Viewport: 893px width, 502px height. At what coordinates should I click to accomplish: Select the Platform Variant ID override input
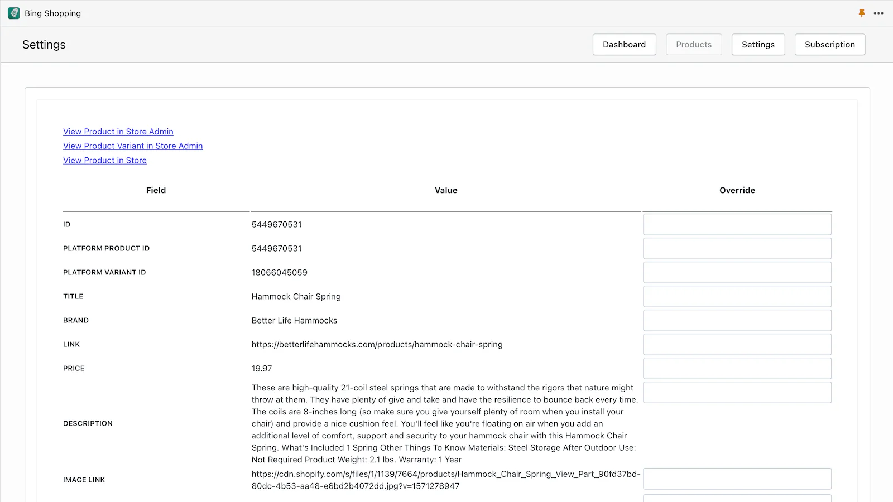[737, 272]
